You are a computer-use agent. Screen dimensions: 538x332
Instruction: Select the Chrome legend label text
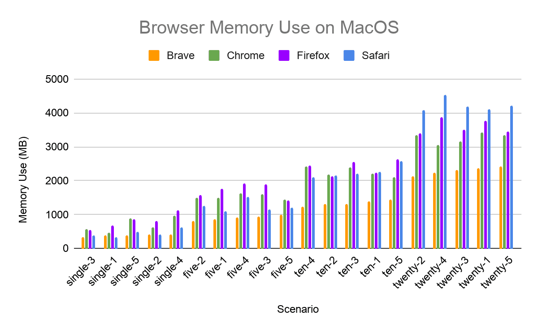point(245,55)
